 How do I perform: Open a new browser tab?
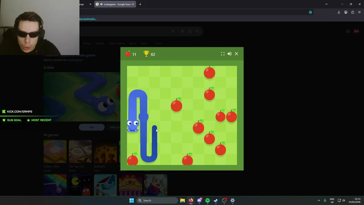click(x=140, y=4)
